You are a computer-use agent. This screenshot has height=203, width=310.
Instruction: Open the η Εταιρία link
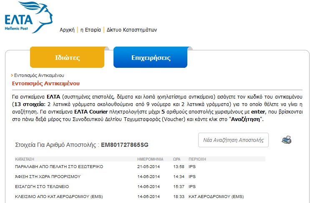pos(91,30)
